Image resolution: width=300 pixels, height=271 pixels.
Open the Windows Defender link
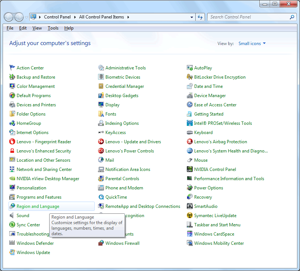[x=35, y=243]
